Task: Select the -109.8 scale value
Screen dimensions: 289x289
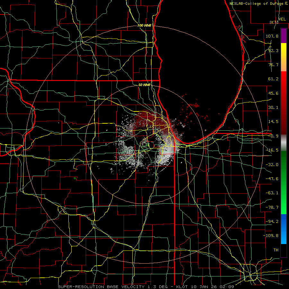Action: (x=271, y=236)
